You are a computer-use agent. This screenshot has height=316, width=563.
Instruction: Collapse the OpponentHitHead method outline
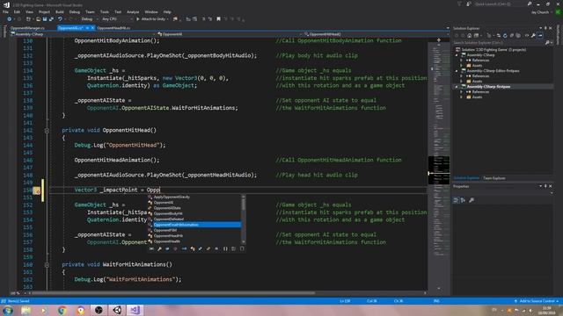click(47, 131)
